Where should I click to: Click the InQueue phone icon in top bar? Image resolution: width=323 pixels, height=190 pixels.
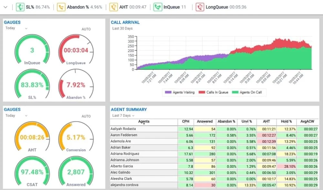click(158, 7)
